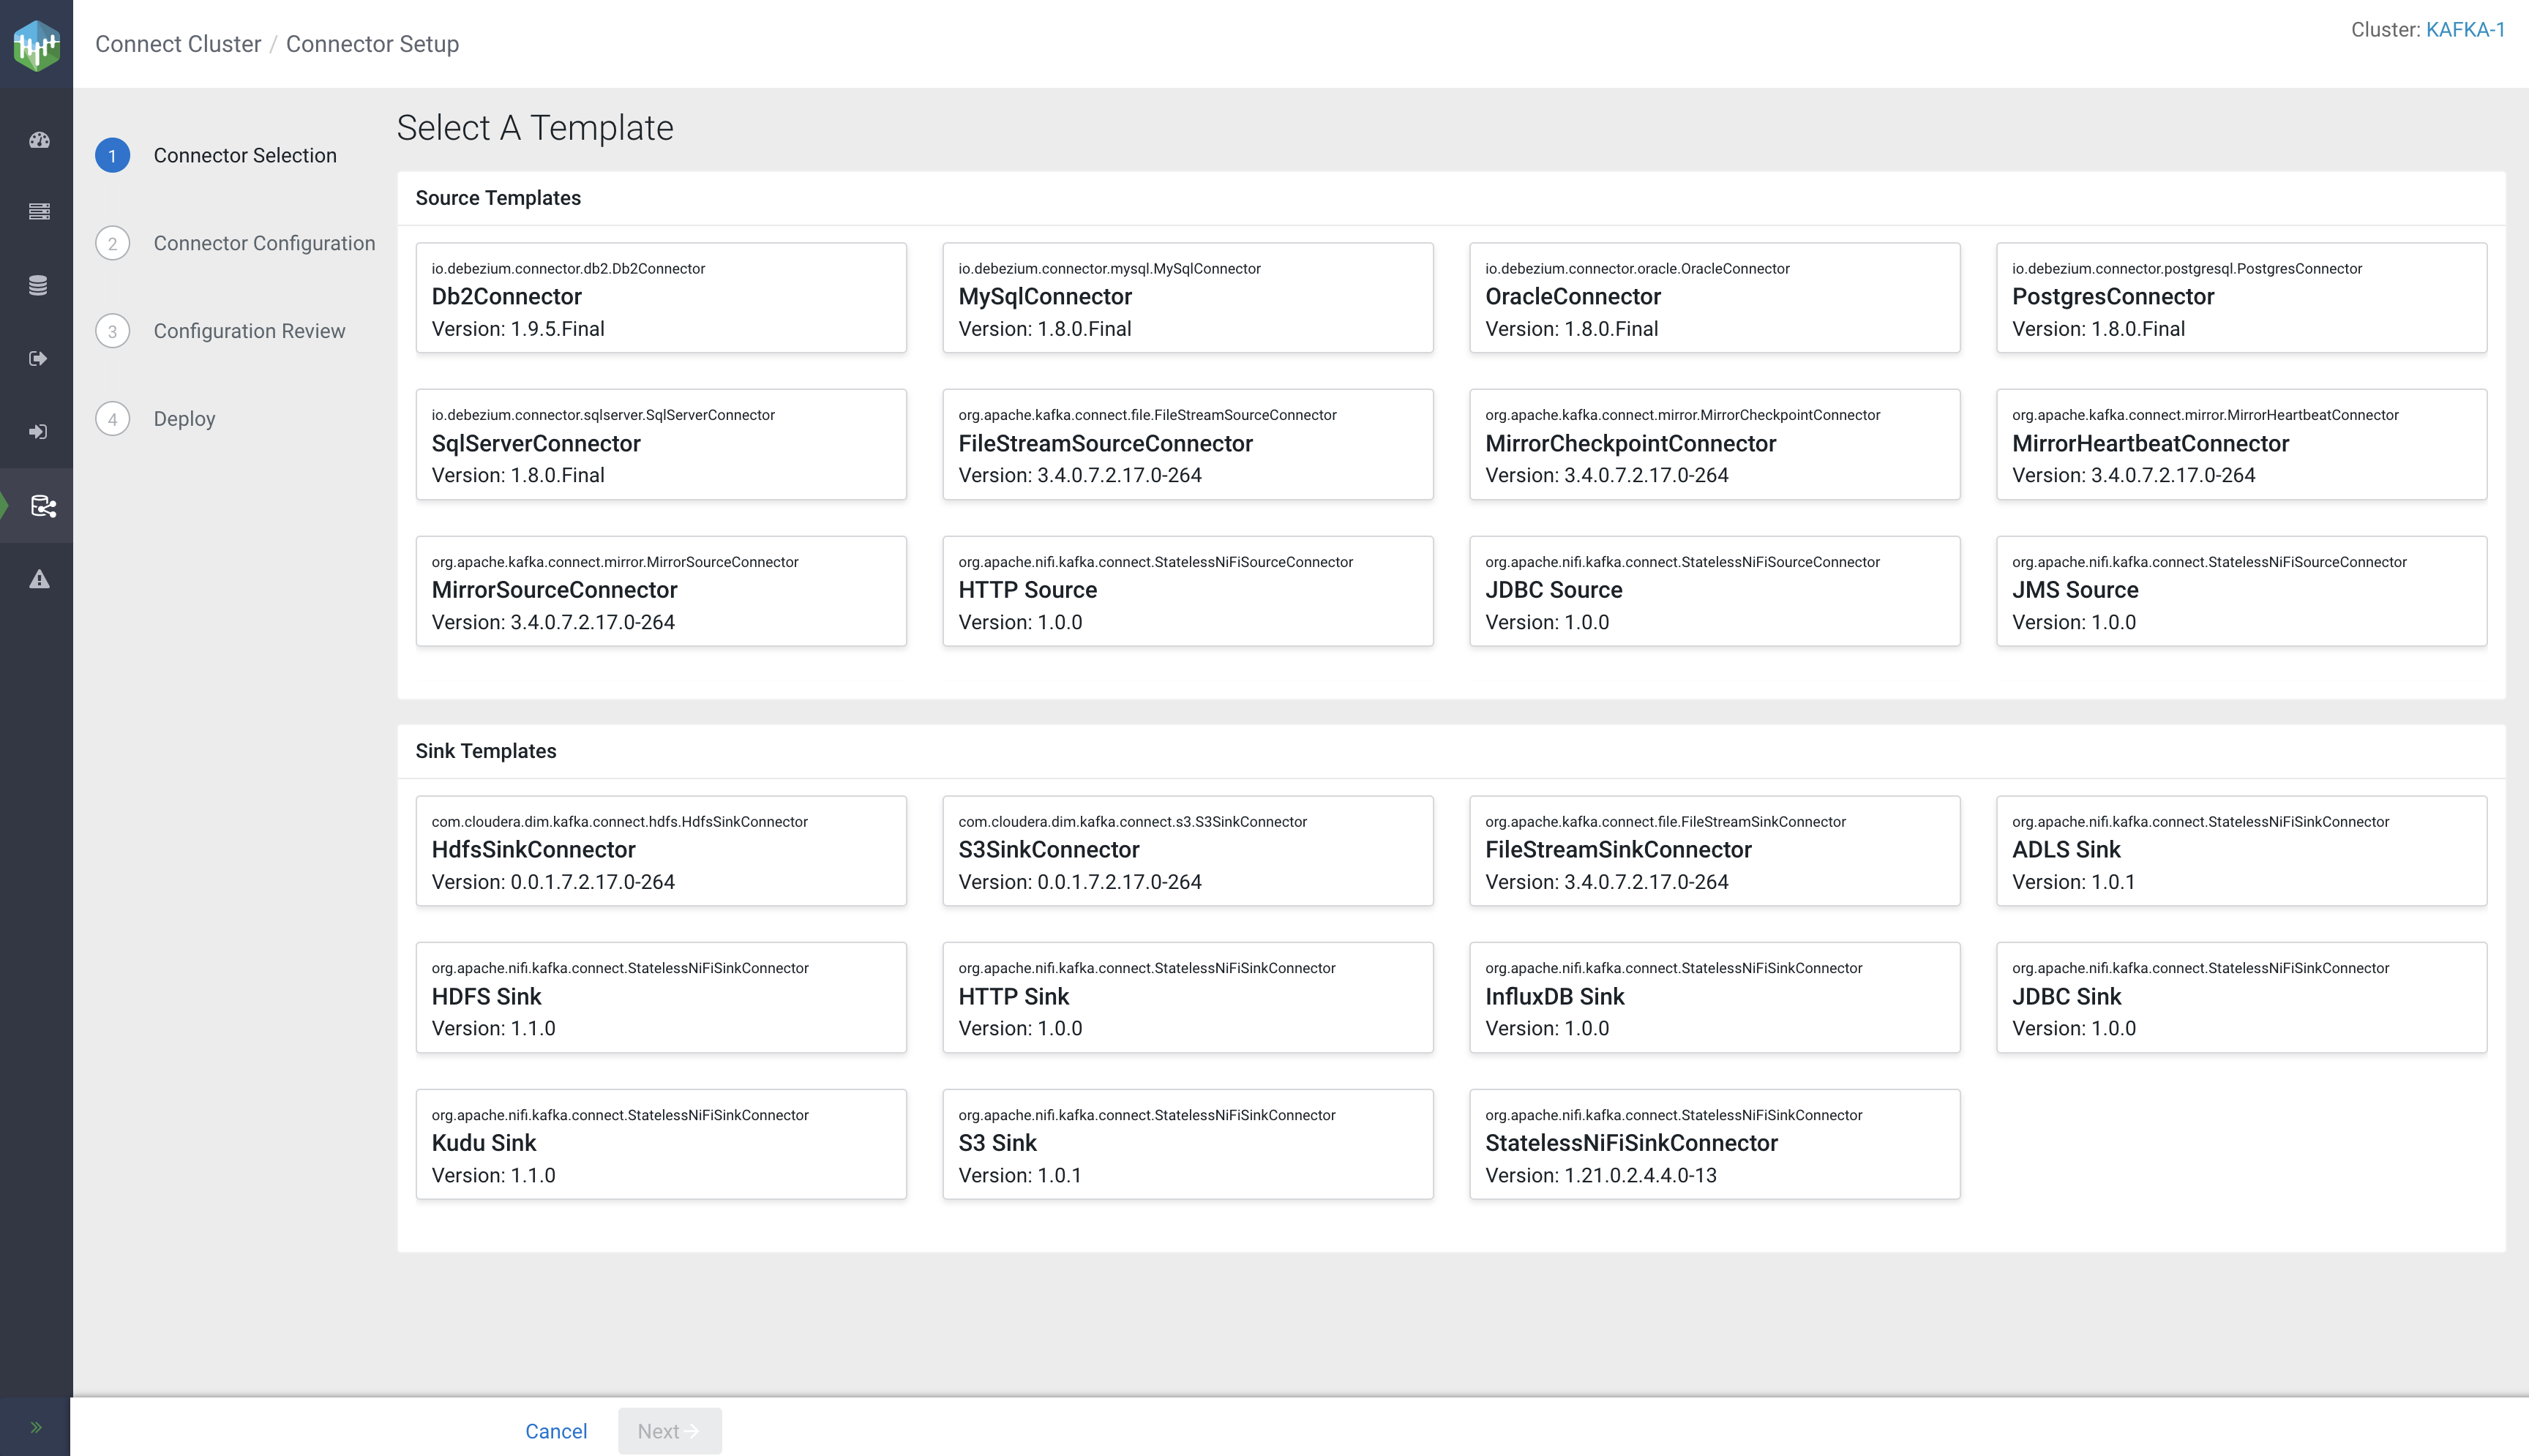
Task: Click the Next button
Action: [x=669, y=1431]
